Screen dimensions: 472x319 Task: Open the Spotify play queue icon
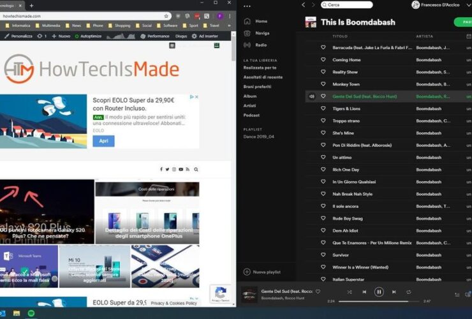[457, 295]
